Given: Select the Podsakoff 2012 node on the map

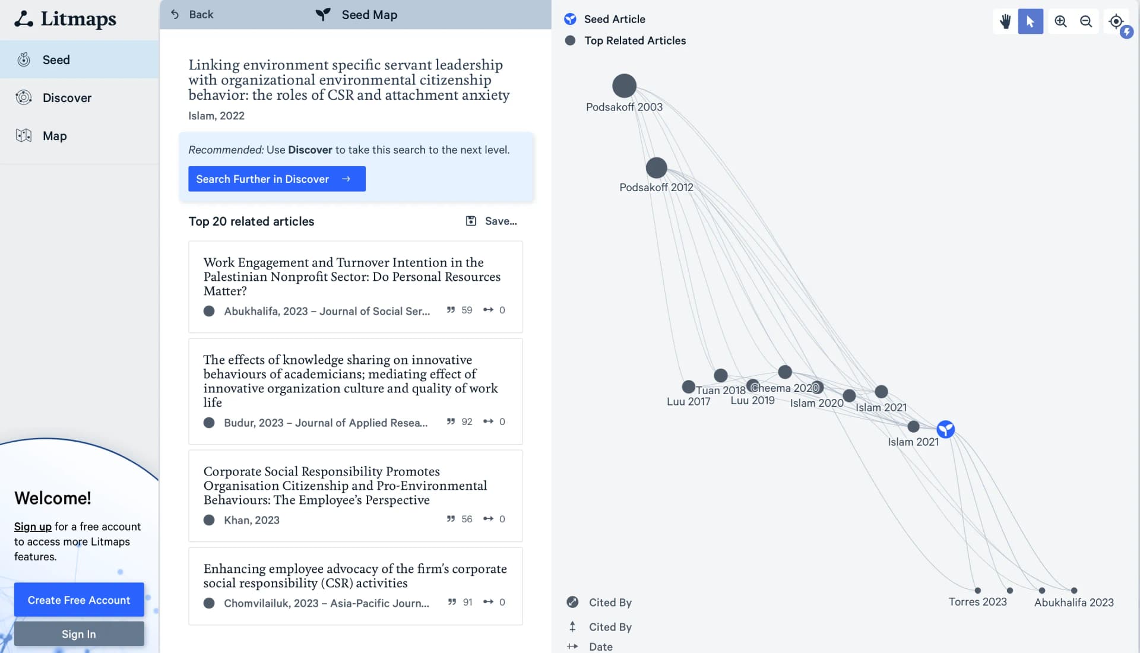Looking at the screenshot, I should click(656, 167).
